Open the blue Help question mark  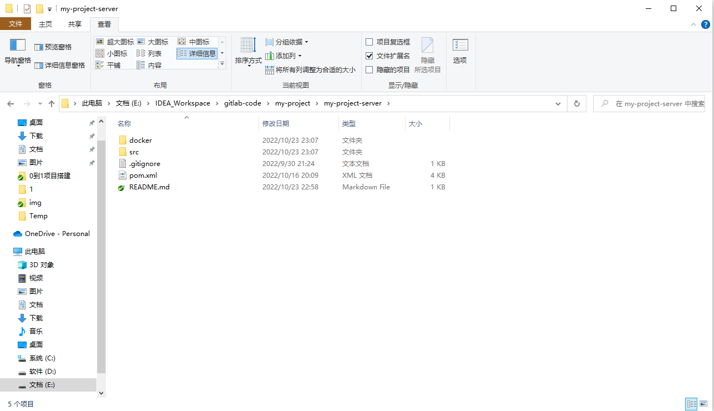(x=706, y=24)
